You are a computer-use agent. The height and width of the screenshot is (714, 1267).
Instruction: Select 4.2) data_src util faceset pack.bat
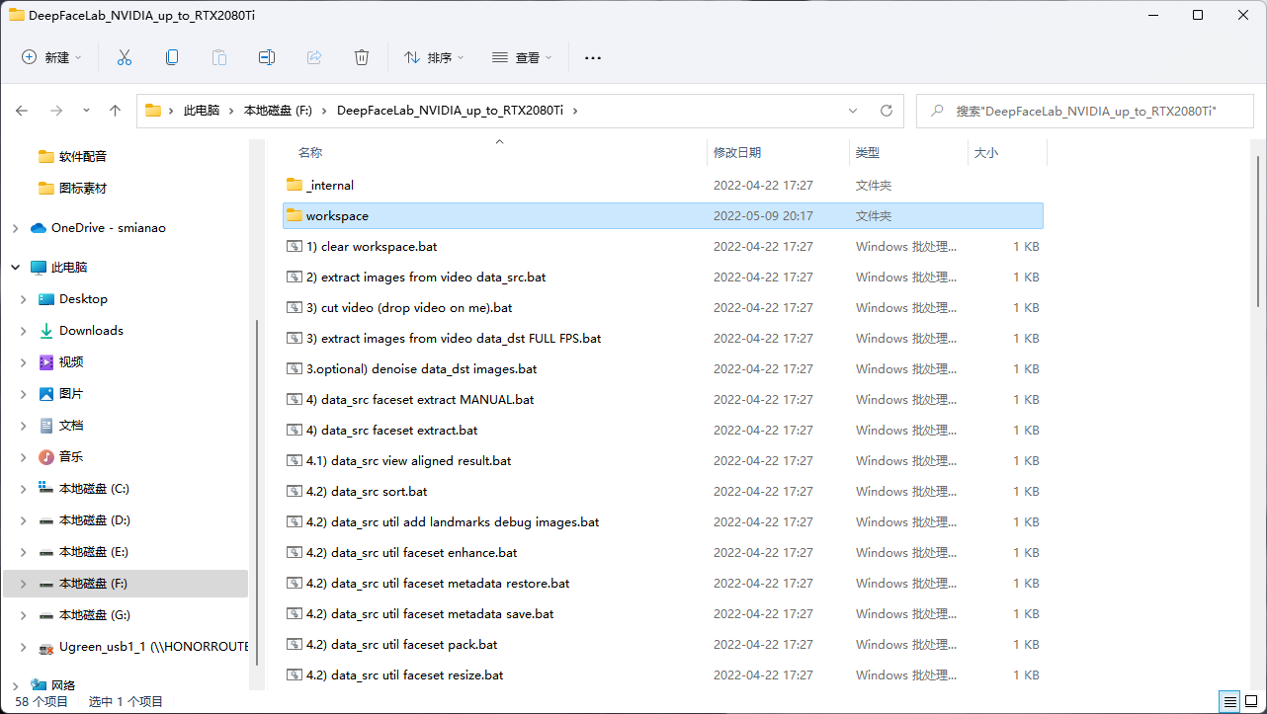(x=401, y=644)
